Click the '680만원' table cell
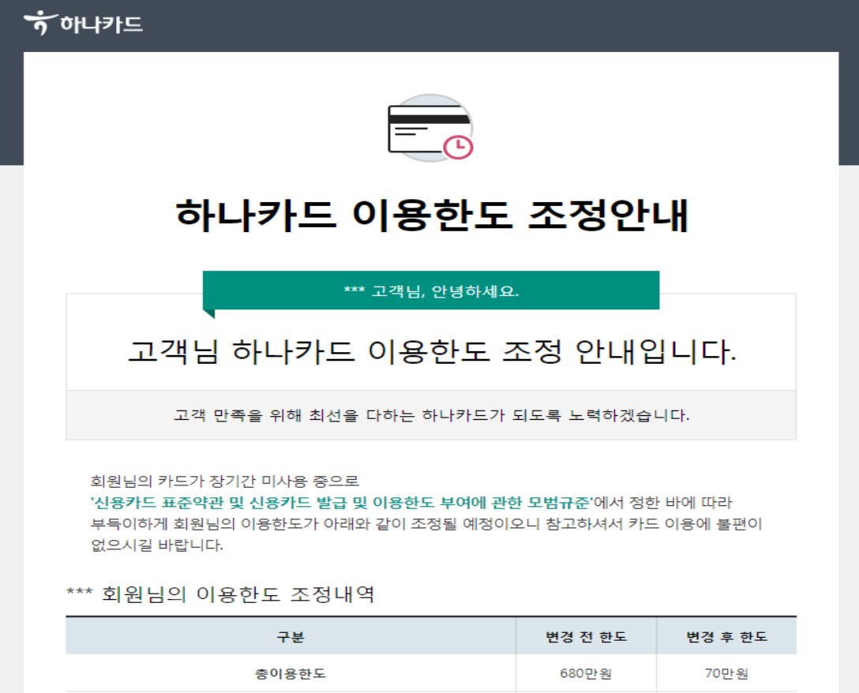Image resolution: width=859 pixels, height=693 pixels. point(586,673)
